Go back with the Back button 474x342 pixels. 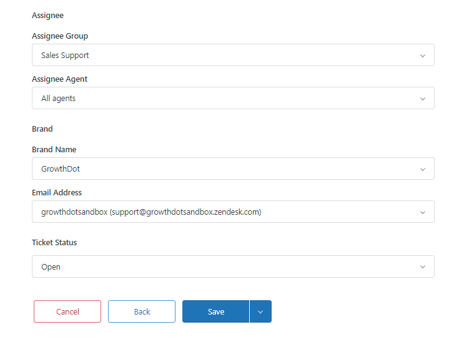pos(142,311)
